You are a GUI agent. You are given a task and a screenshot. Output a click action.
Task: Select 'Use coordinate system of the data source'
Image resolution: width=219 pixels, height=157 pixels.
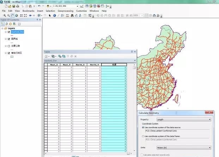[x=143, y=127]
